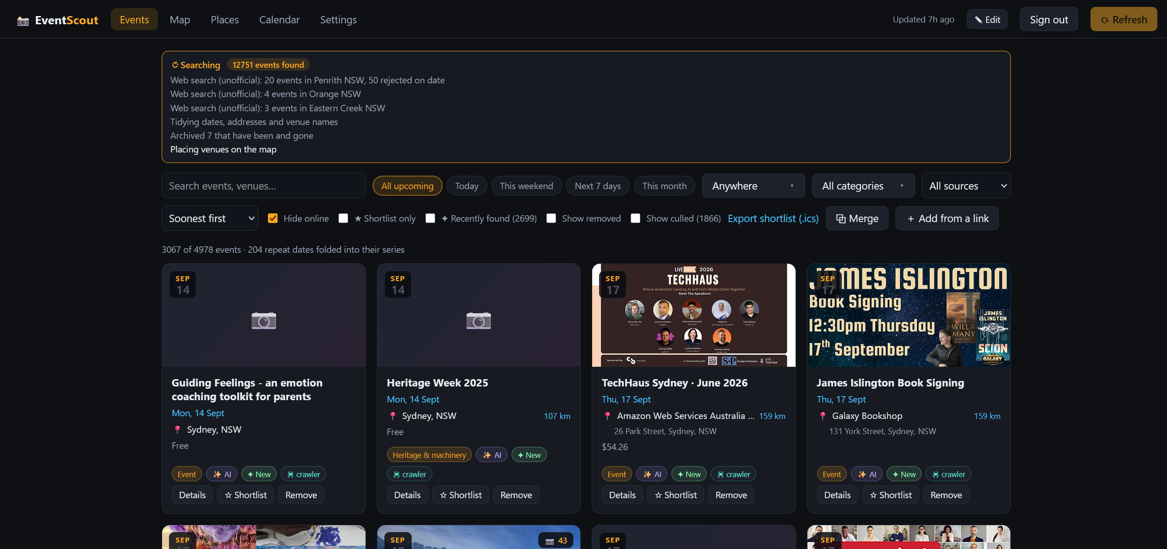Select the This month filter

[x=665, y=186]
